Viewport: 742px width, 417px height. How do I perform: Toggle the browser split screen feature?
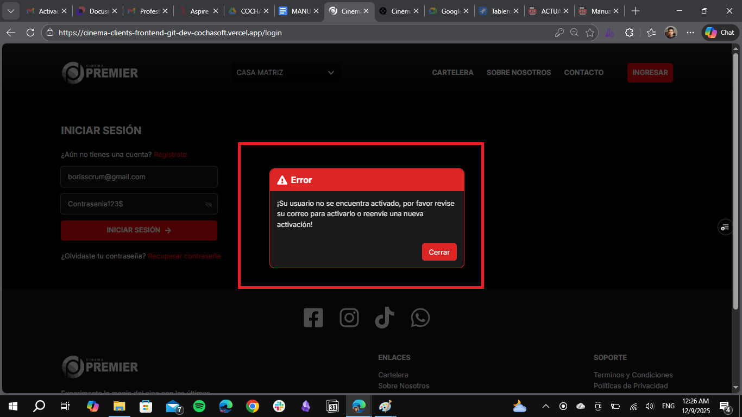tap(629, 32)
